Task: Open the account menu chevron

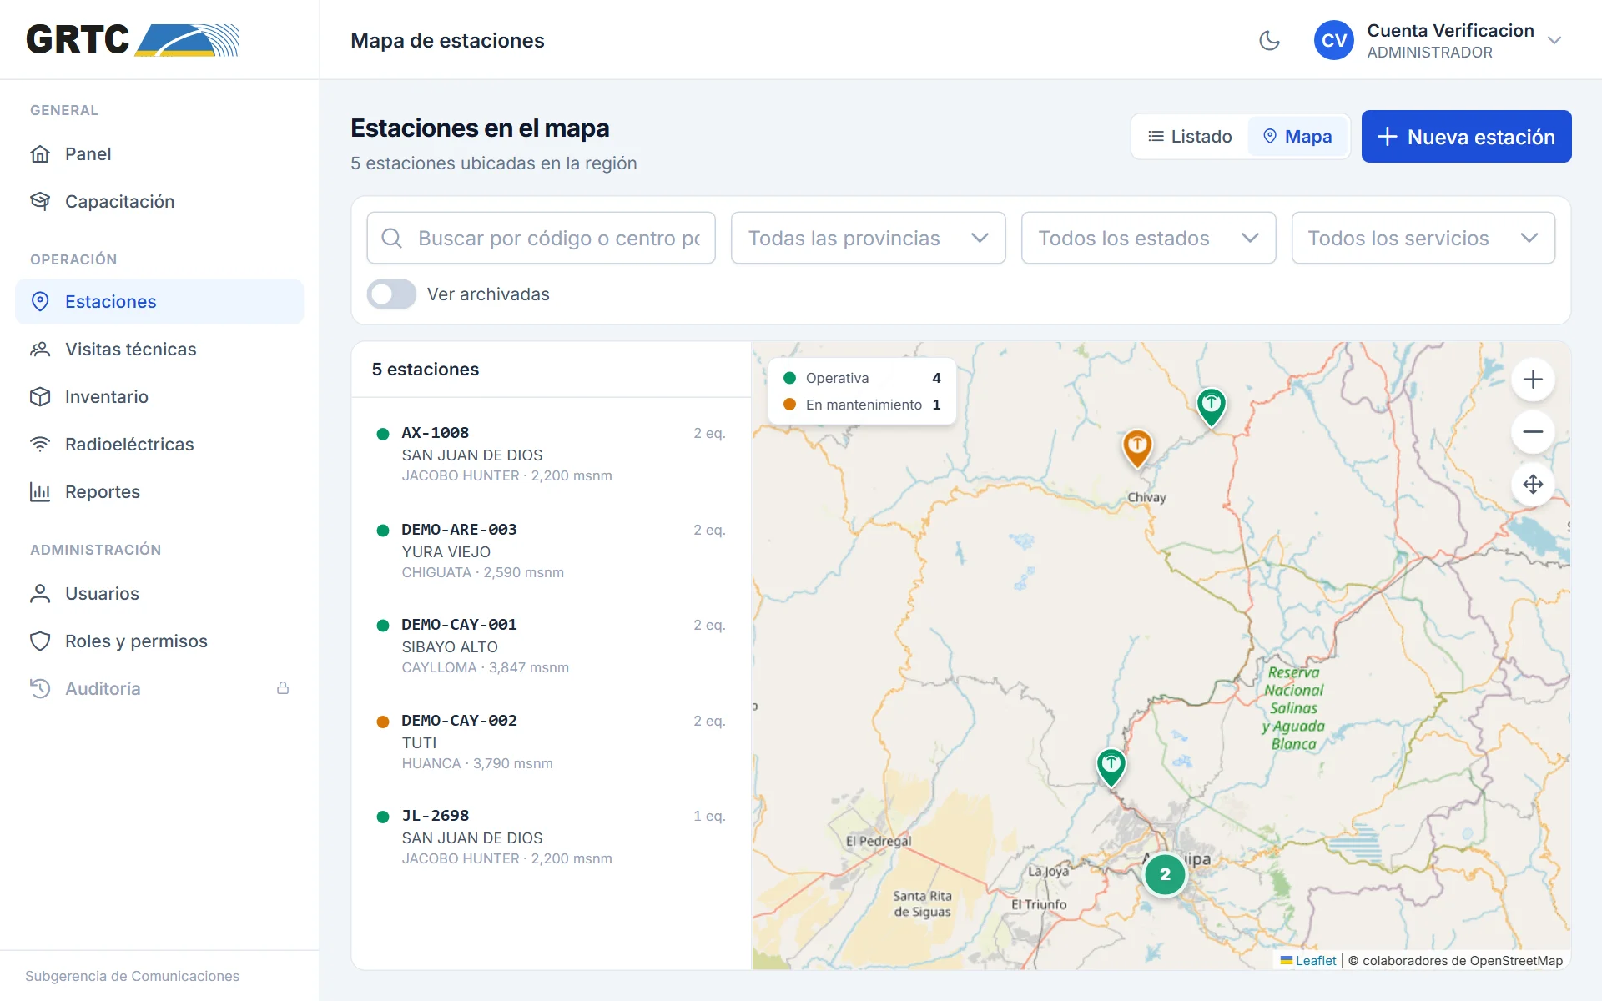Action: point(1554,40)
